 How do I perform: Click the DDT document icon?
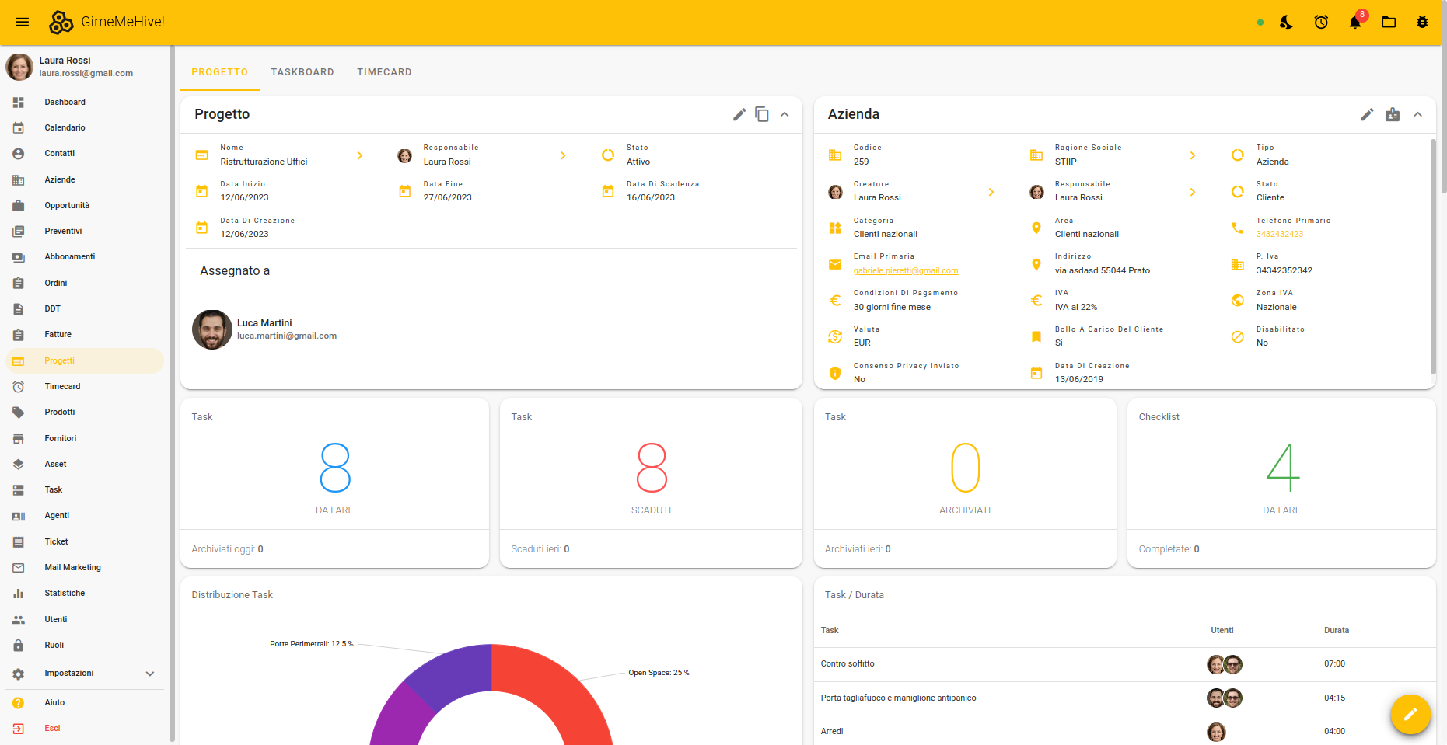(x=19, y=308)
